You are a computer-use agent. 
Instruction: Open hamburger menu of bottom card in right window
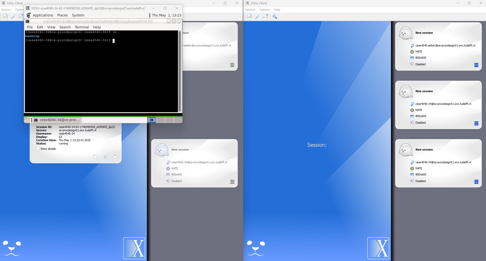pos(476,182)
